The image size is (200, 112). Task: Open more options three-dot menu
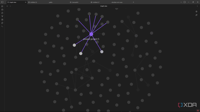tap(197, 6)
